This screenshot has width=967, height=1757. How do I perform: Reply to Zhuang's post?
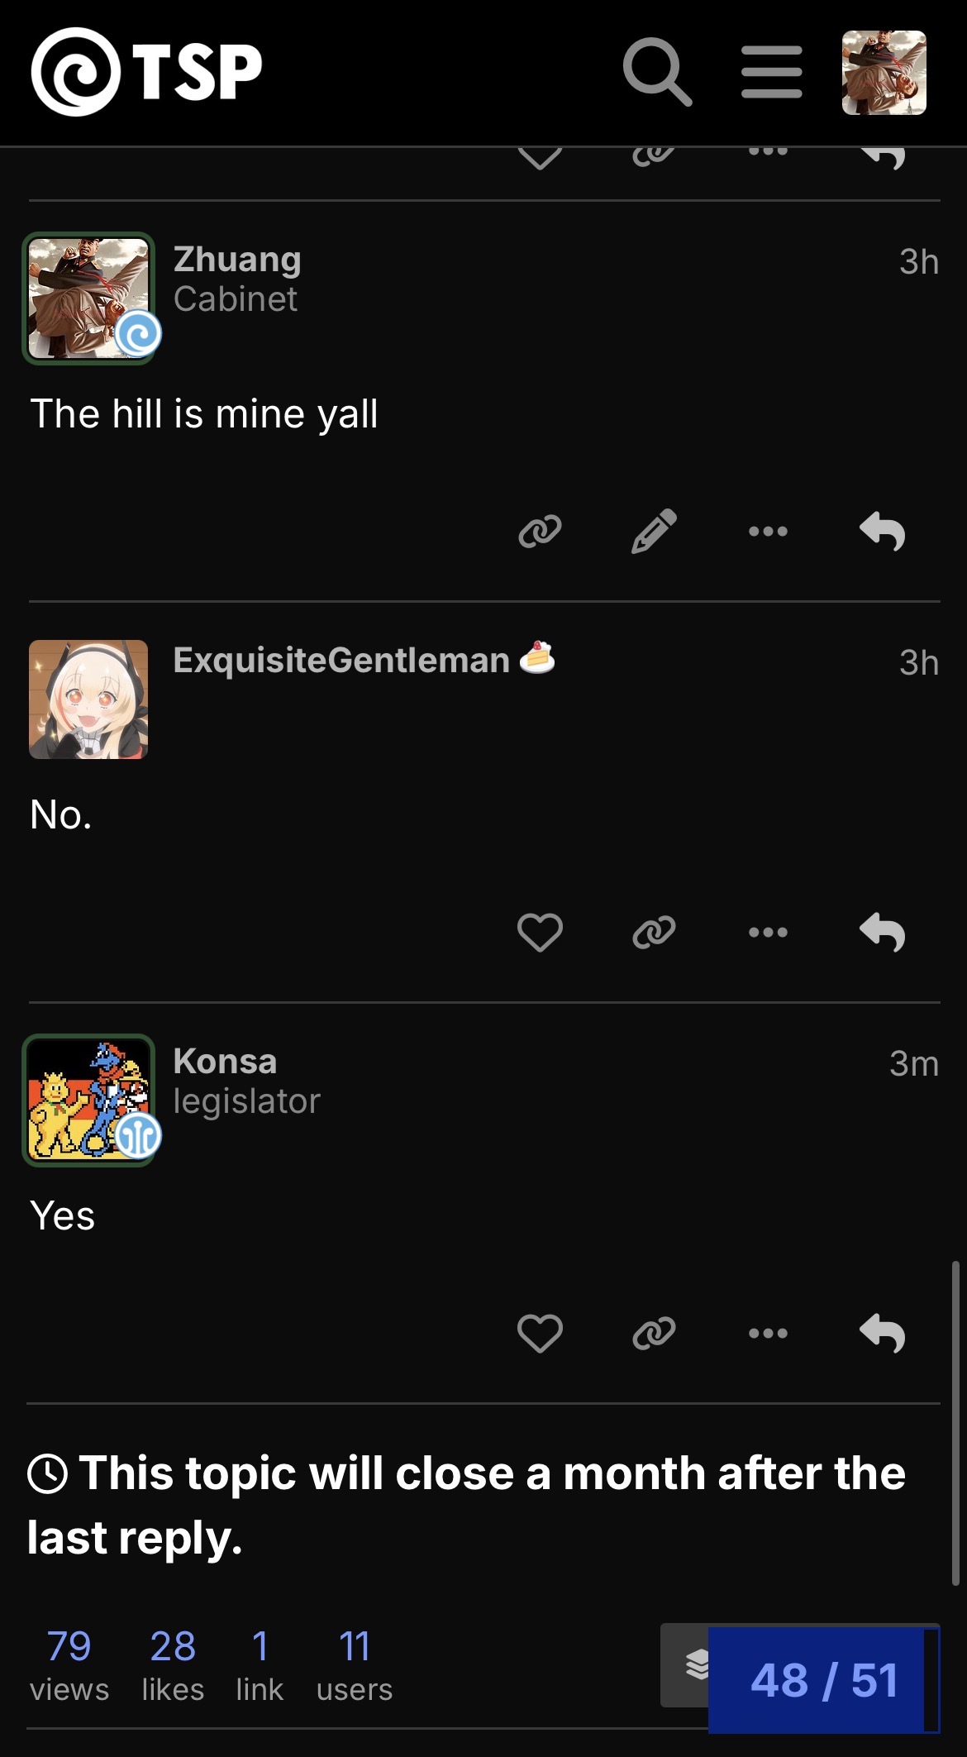(882, 531)
